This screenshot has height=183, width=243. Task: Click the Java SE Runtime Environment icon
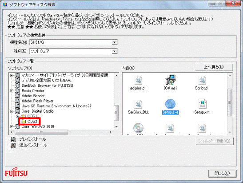(x=18, y=106)
